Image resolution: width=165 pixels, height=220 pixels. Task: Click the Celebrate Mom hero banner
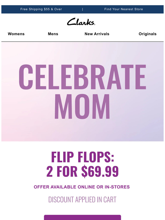82,92
